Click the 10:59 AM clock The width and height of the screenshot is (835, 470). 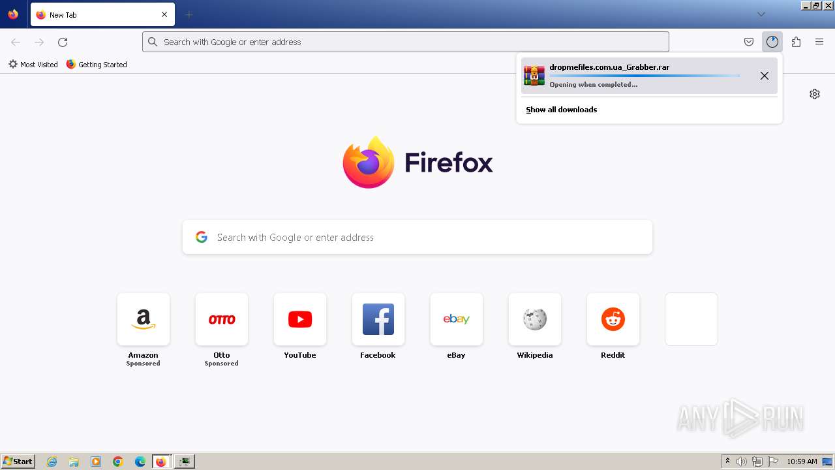(802, 462)
